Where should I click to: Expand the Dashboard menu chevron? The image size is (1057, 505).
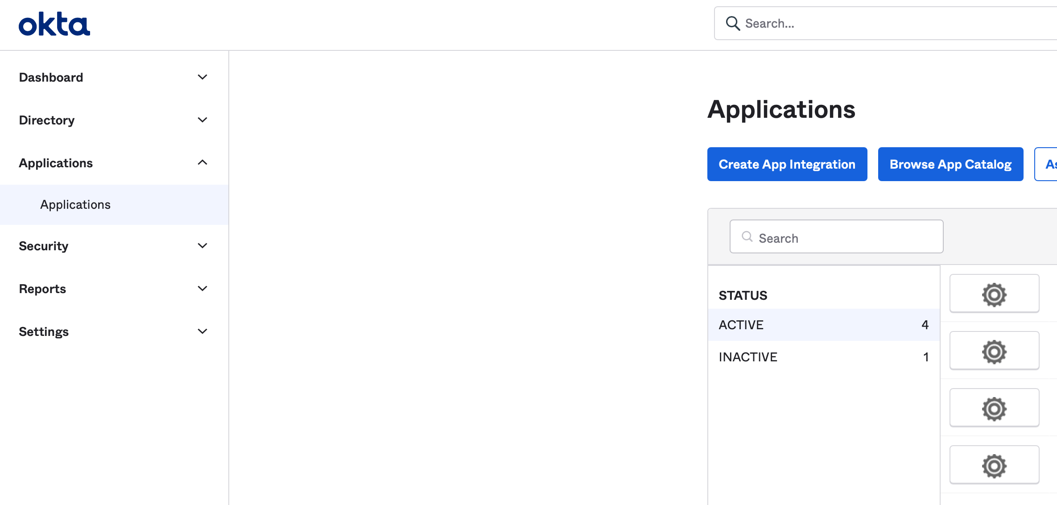pyautogui.click(x=202, y=77)
